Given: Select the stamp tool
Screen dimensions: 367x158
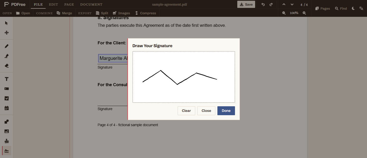Looking at the screenshot, I should pos(7,141).
